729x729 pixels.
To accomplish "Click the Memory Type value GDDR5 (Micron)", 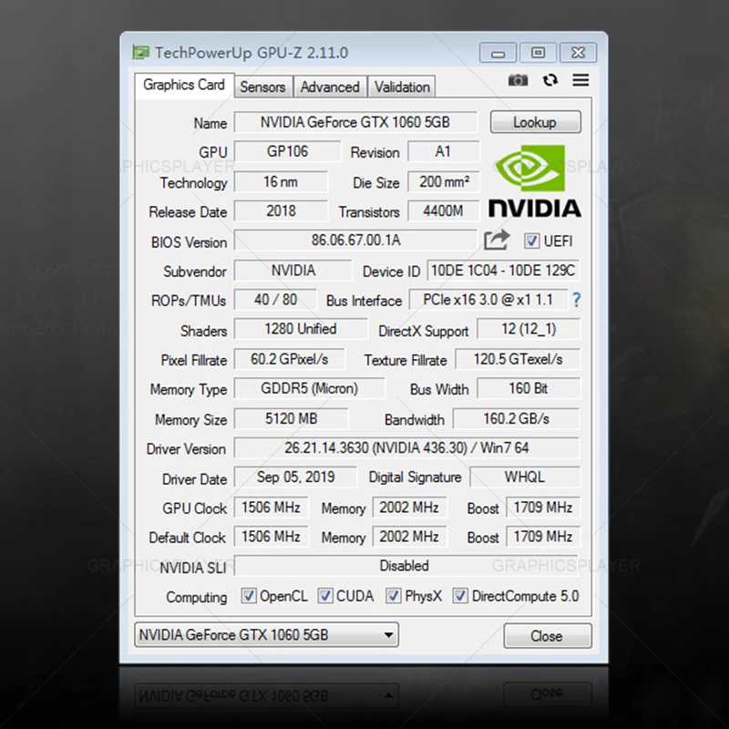I will [x=310, y=388].
